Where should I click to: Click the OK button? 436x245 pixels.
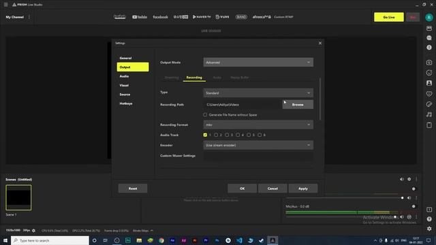pyautogui.click(x=243, y=189)
